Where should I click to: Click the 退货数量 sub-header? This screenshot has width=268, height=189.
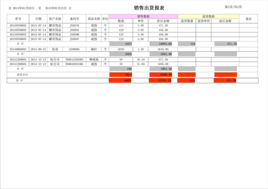point(187,21)
